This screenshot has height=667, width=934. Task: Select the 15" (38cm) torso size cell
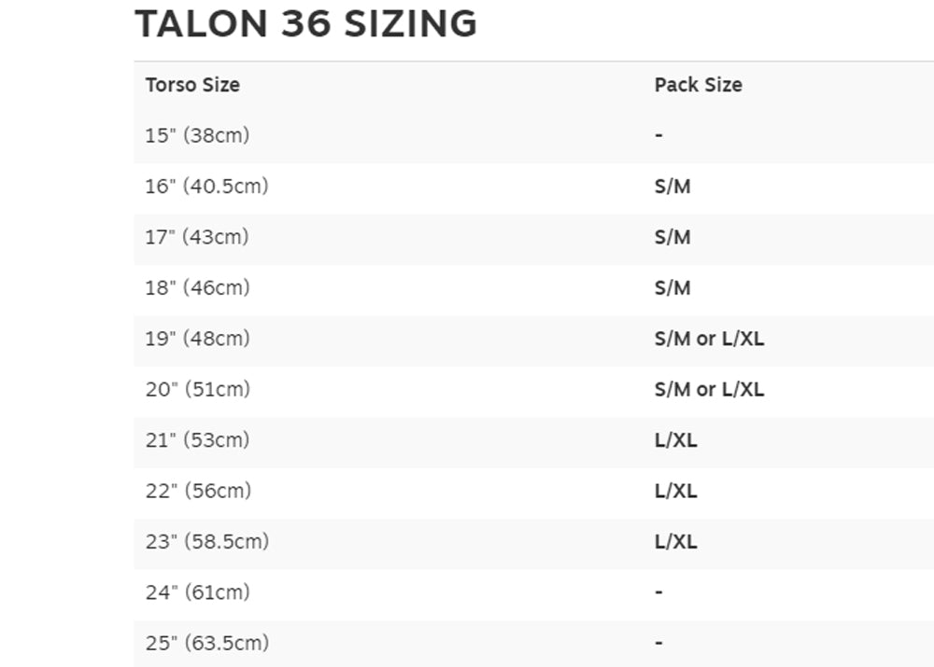[197, 135]
